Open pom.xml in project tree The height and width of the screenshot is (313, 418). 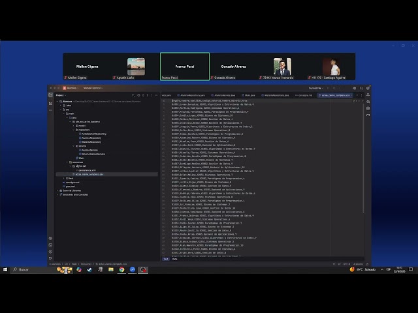(x=69, y=186)
